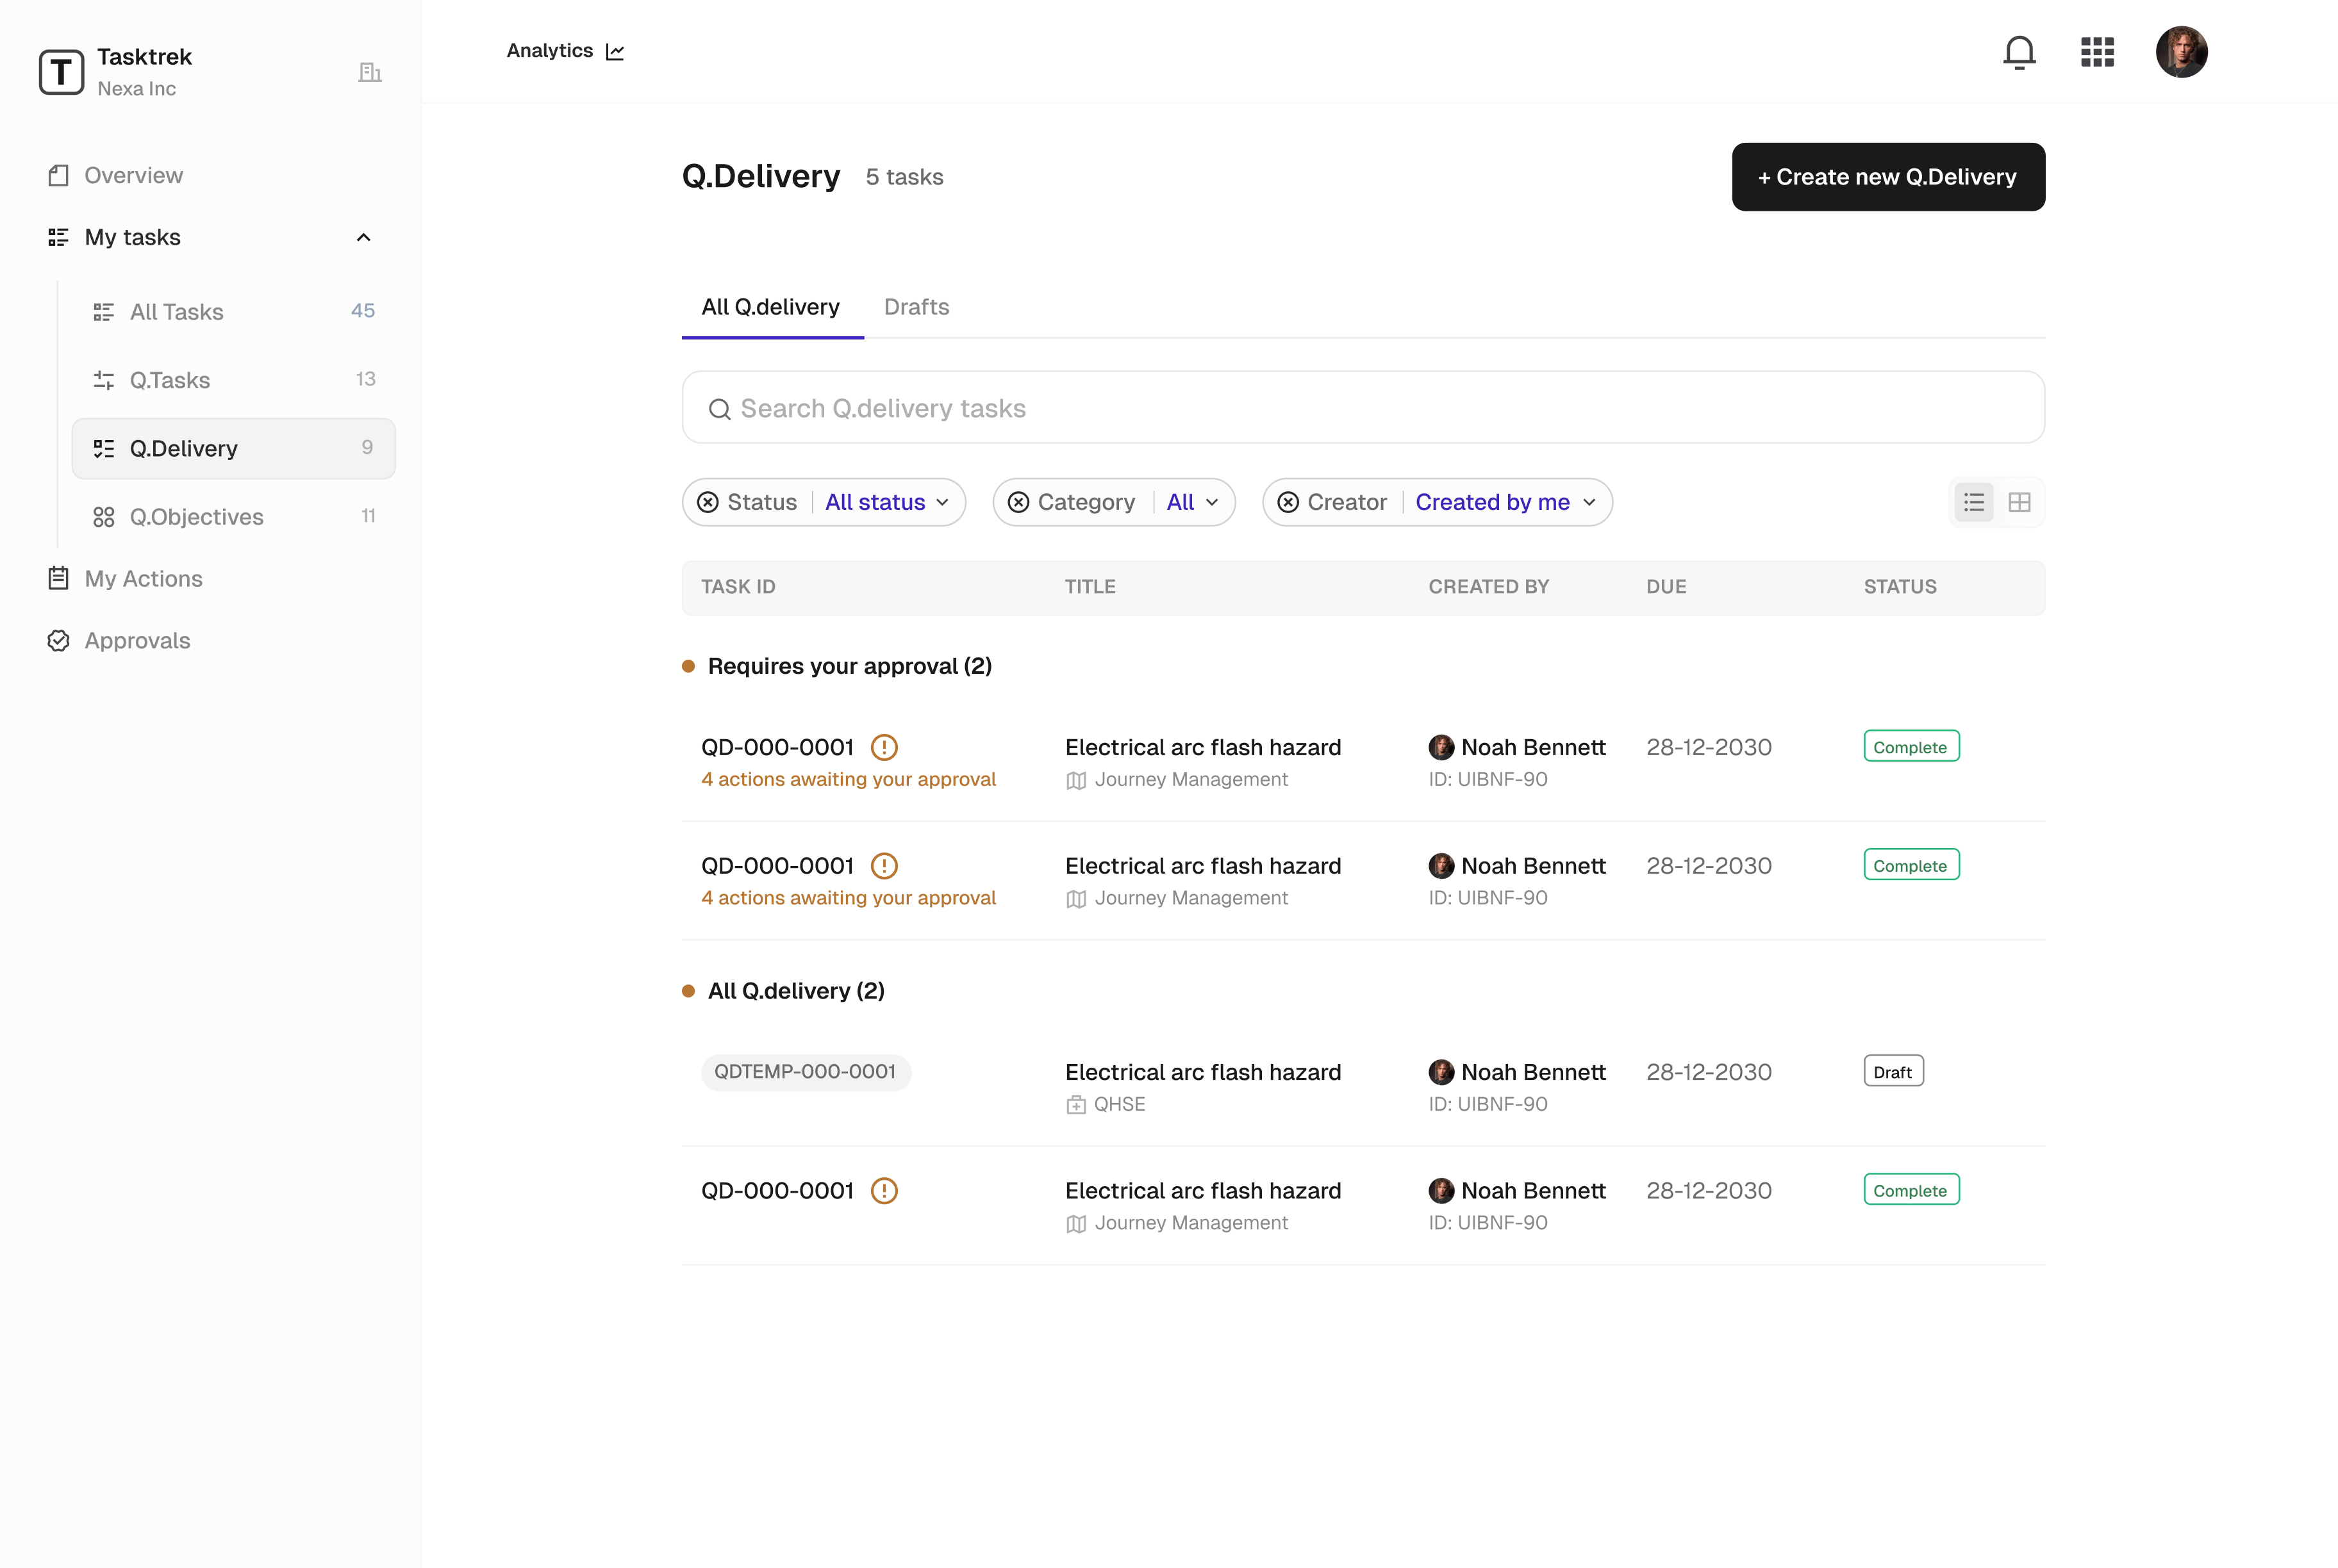The height and width of the screenshot is (1568, 2338).
Task: Open Analytics from the top bar
Action: point(565,51)
